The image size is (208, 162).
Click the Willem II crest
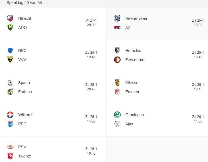coord(10,115)
